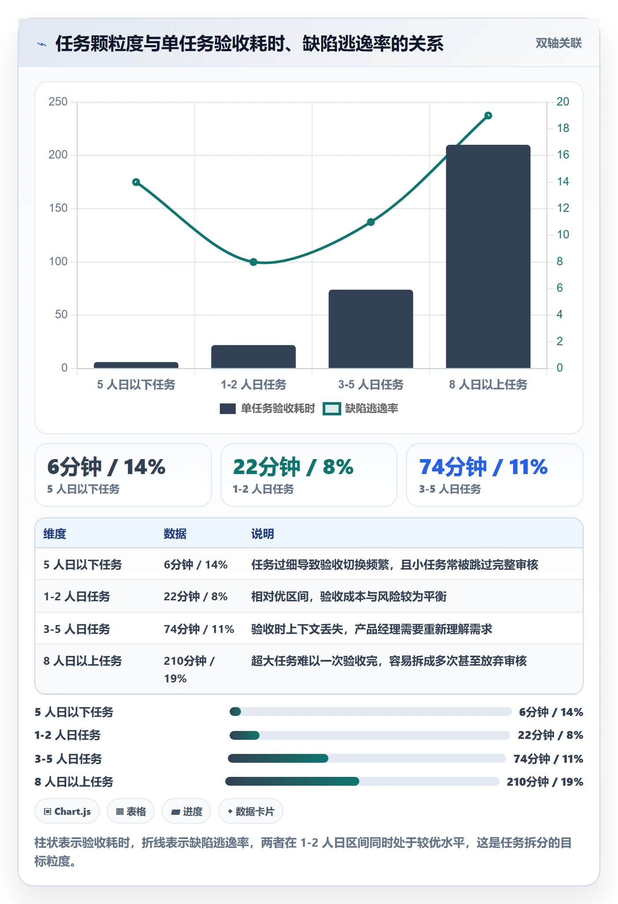Image resolution: width=618 pixels, height=904 pixels.
Task: Click the line point at 1-2 人日任务
Action: point(253,262)
